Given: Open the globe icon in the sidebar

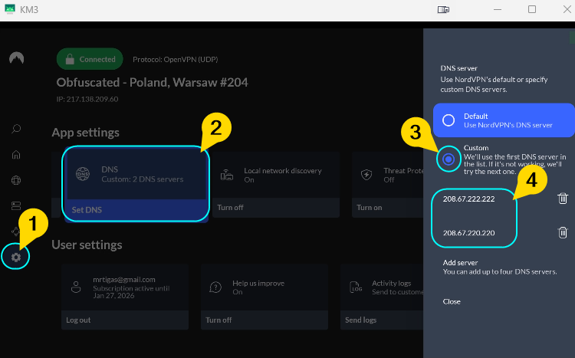Looking at the screenshot, I should pos(16,180).
